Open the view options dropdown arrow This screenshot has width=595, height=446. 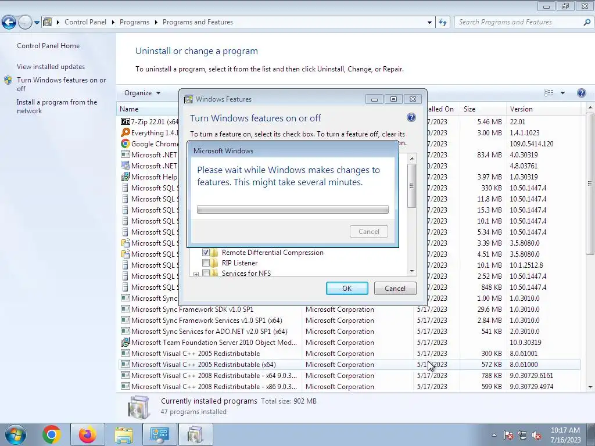[x=562, y=93]
